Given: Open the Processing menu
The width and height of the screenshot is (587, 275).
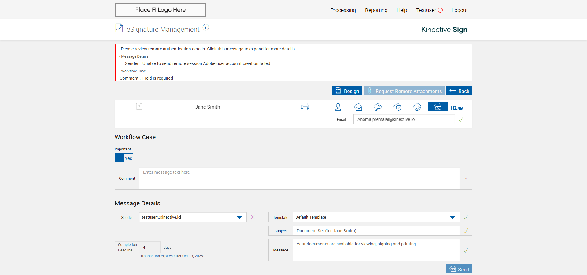Looking at the screenshot, I should point(343,10).
